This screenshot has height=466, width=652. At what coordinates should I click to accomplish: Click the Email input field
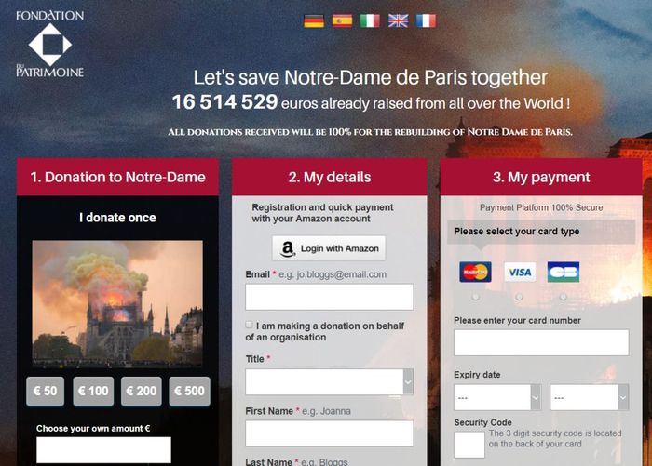pyautogui.click(x=330, y=297)
